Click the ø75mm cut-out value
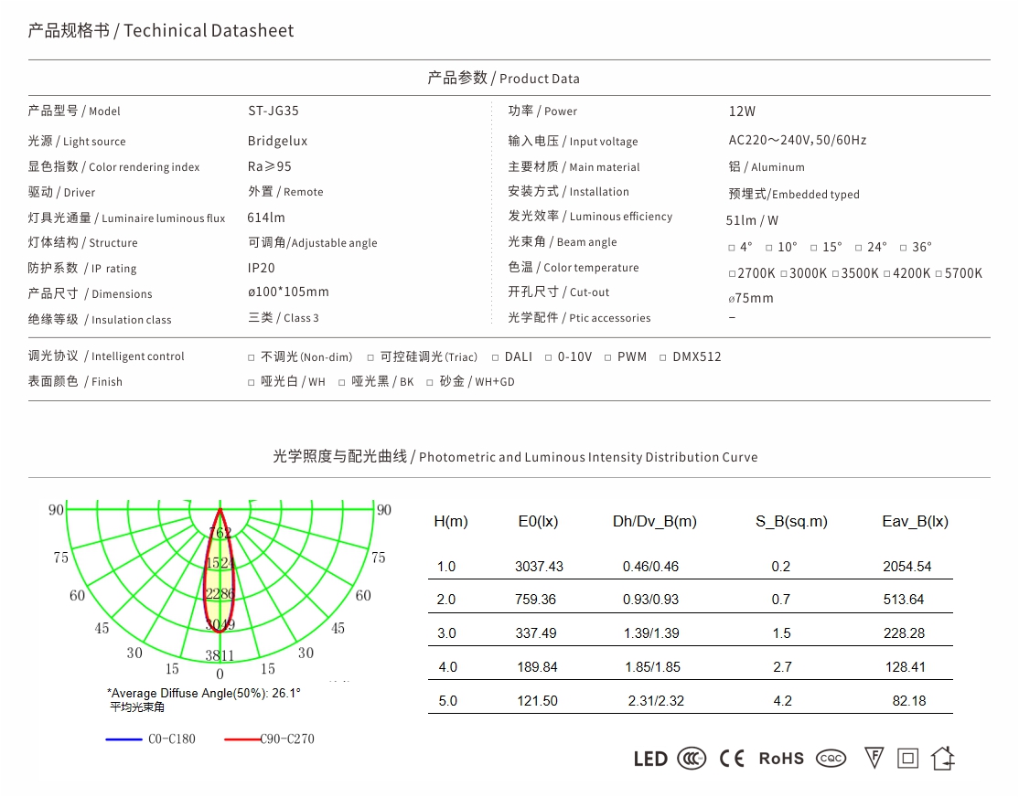The image size is (1019, 797). click(x=751, y=298)
